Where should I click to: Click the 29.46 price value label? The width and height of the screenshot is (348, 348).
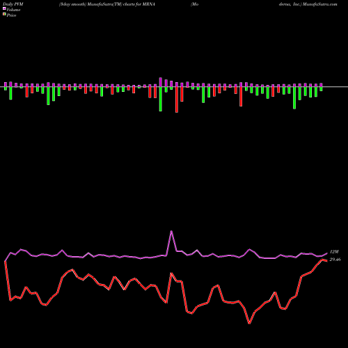(x=335, y=260)
